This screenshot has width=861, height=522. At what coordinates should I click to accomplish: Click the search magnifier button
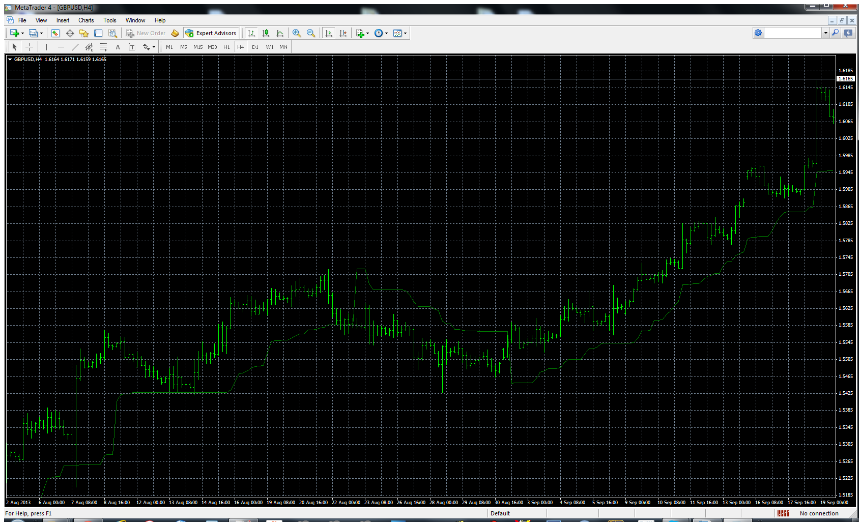(x=835, y=33)
